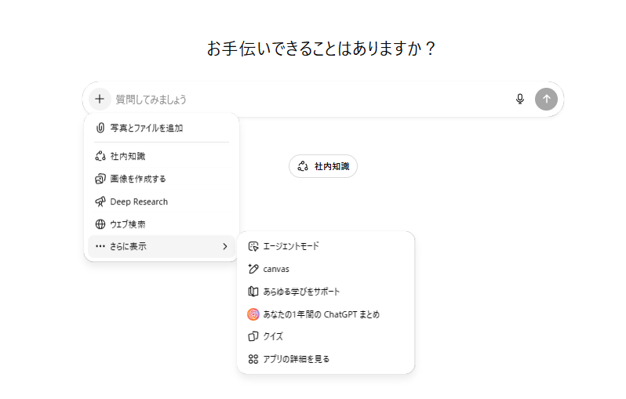This screenshot has width=626, height=399.
Task: Click the canvas pencil icon
Action: pyautogui.click(x=253, y=269)
